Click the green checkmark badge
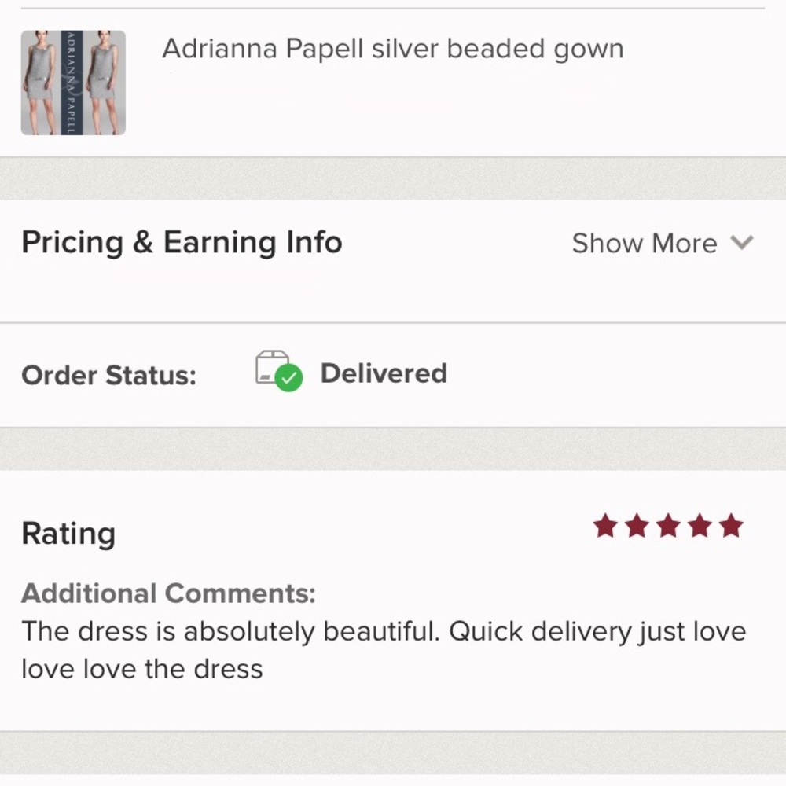The image size is (786, 786). pos(289,379)
